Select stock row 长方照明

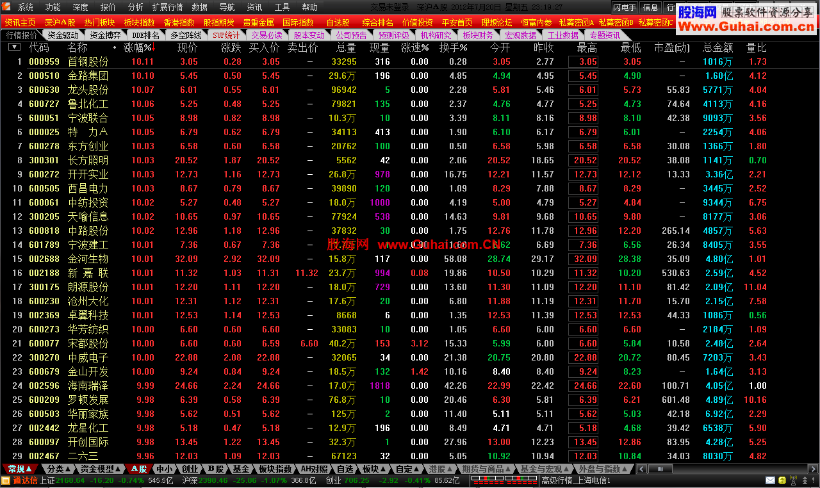pyautogui.click(x=410, y=160)
